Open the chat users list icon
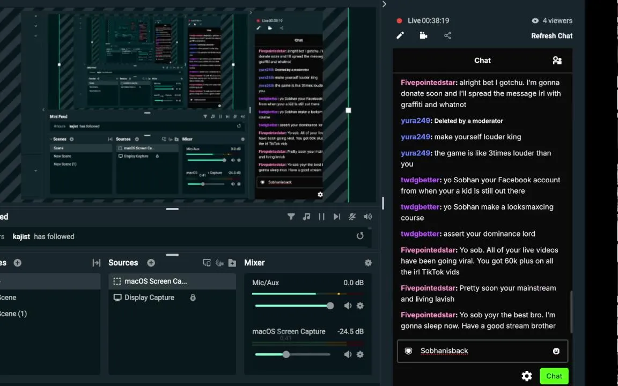This screenshot has width=618, height=386. (x=557, y=60)
